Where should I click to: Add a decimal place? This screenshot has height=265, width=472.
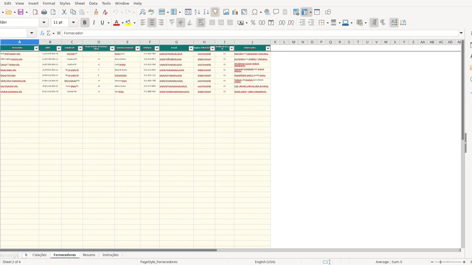pos(282,23)
